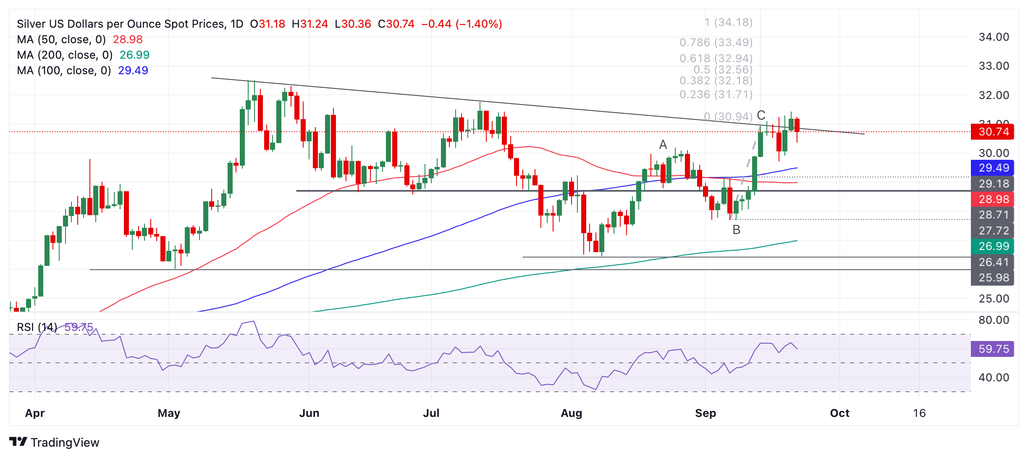Click the red 30.74 current price tag
The height and width of the screenshot is (458, 1028).
click(992, 132)
